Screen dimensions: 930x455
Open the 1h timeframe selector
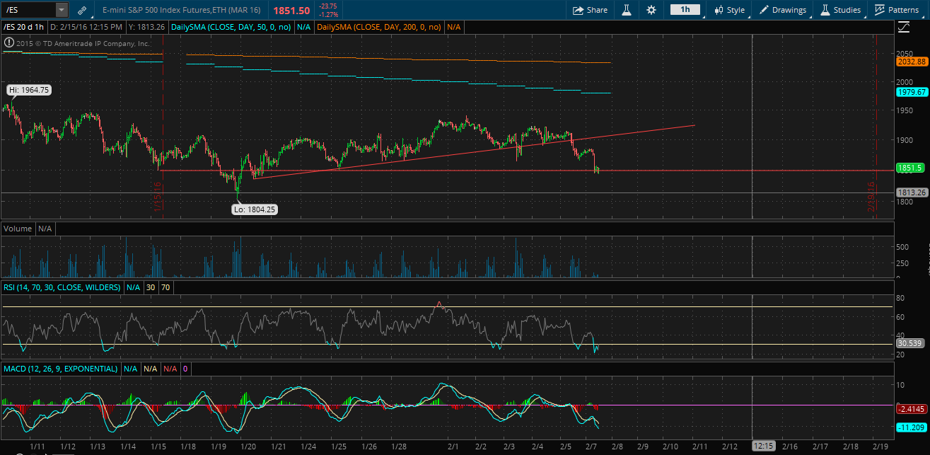coord(685,10)
